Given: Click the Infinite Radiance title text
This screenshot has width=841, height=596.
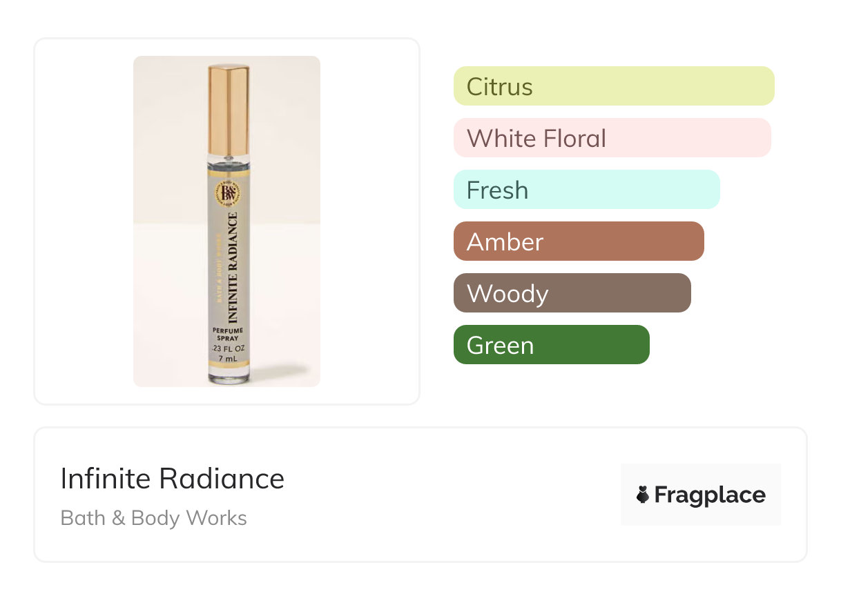Looking at the screenshot, I should tap(172, 479).
